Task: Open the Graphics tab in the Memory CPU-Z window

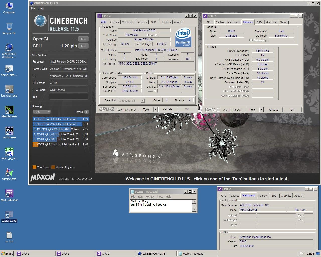Action: (271, 22)
